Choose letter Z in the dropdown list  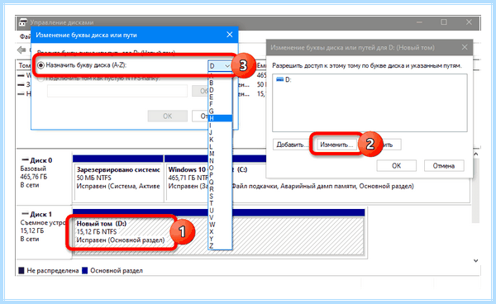pyautogui.click(x=220, y=245)
